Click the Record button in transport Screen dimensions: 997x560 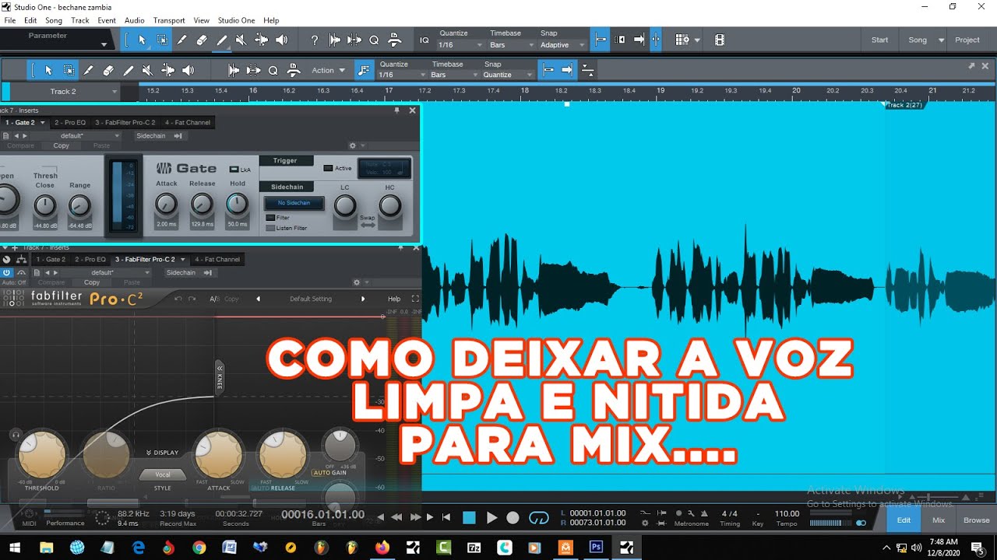point(513,517)
